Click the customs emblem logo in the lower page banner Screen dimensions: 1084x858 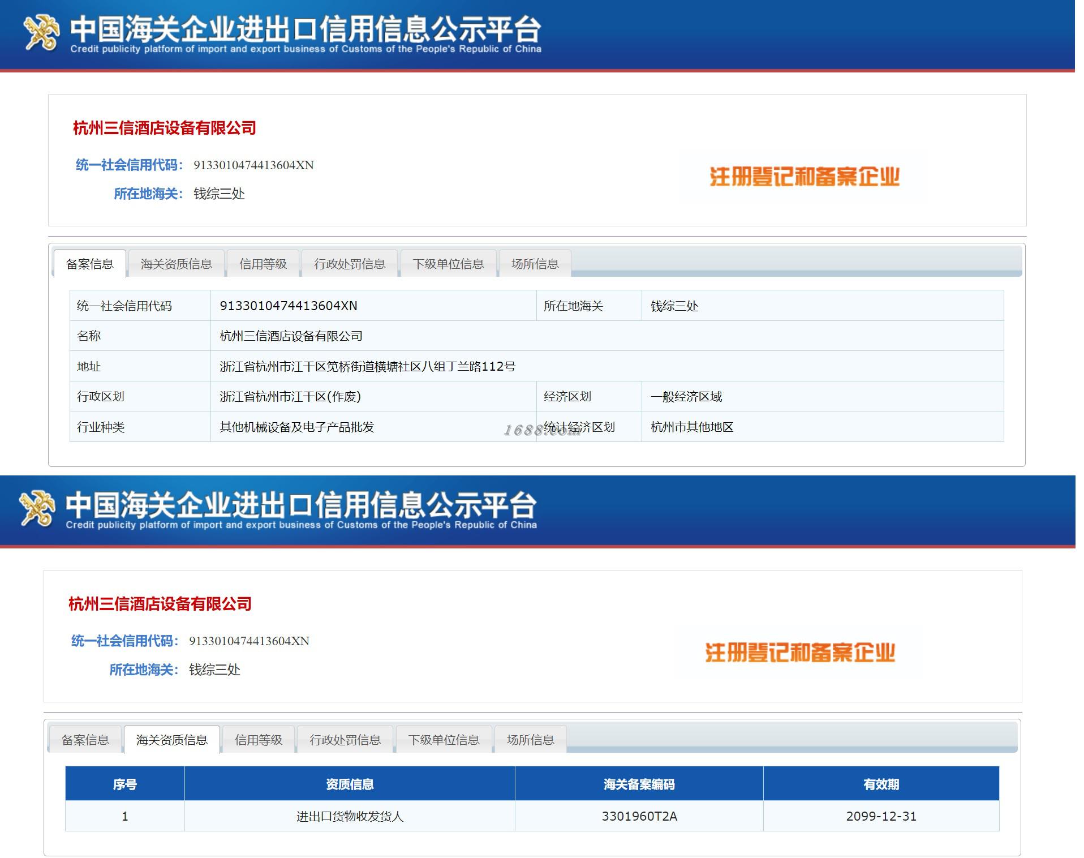coord(37,508)
